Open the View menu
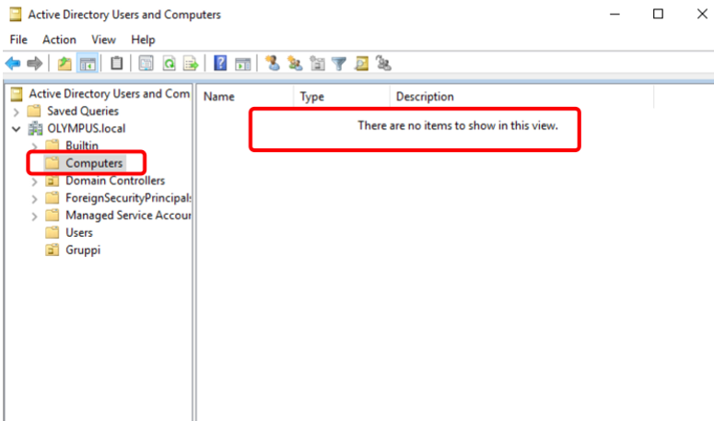714x421 pixels. coord(103,40)
